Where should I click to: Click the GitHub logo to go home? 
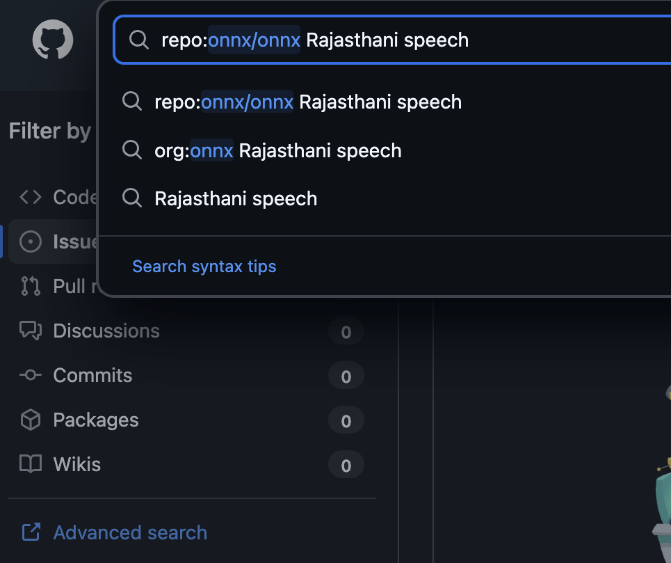point(53,40)
